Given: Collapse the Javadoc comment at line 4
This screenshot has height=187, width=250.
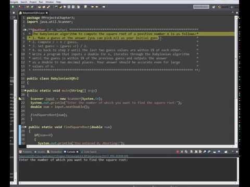Looking at the screenshot, I should 26,30.
